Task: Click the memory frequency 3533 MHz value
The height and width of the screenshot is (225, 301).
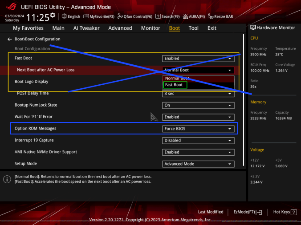Action: click(258, 118)
